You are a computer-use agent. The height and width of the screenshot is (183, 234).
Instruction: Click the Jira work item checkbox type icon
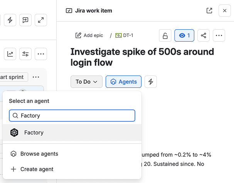(x=69, y=10)
